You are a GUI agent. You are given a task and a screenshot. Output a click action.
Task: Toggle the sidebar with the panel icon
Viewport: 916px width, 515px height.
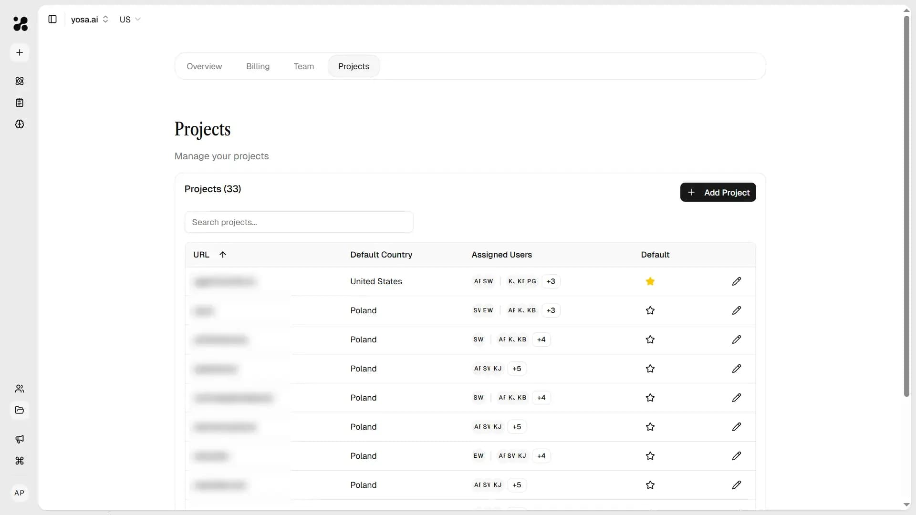click(x=52, y=19)
